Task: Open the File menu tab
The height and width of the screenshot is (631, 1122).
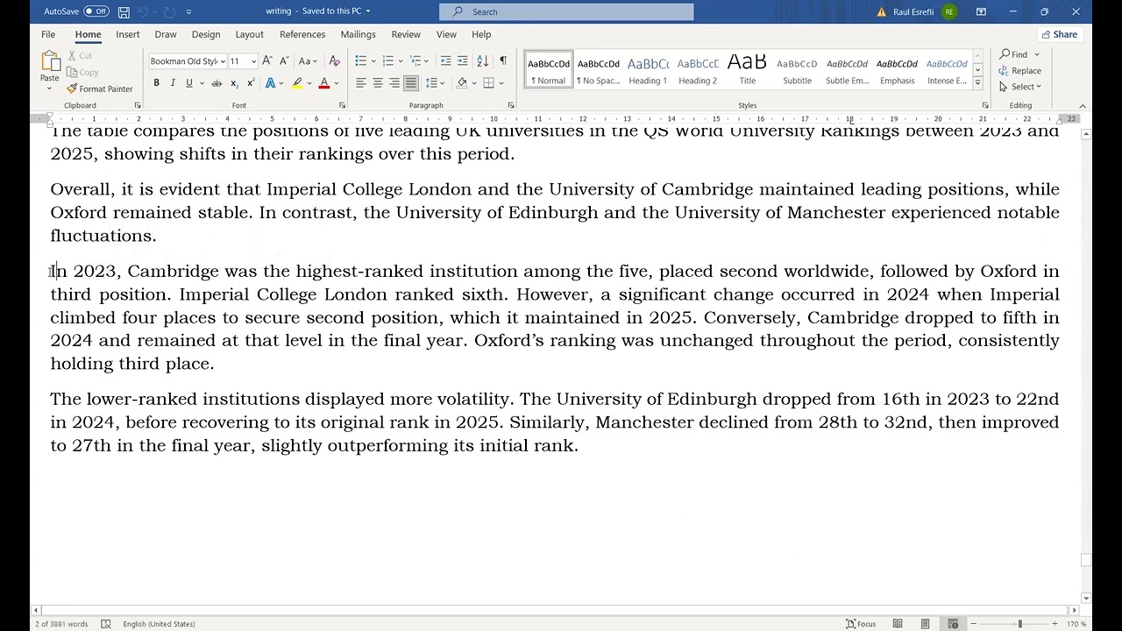Action: [x=48, y=34]
